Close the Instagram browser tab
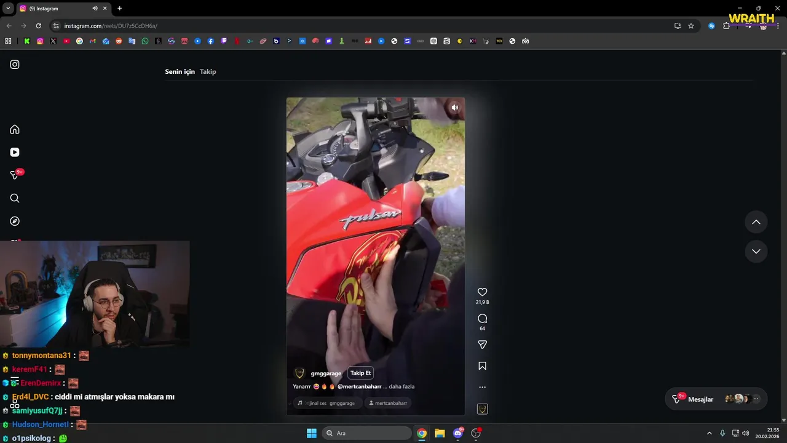 point(105,9)
